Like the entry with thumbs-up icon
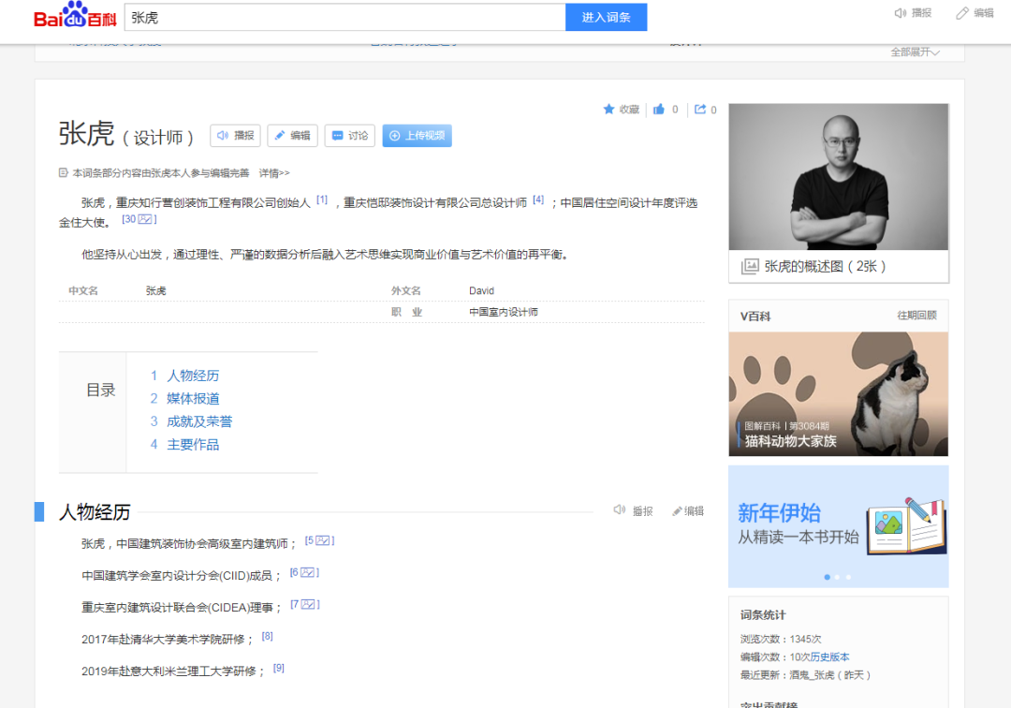Viewport: 1011px width, 708px height. pyautogui.click(x=658, y=110)
